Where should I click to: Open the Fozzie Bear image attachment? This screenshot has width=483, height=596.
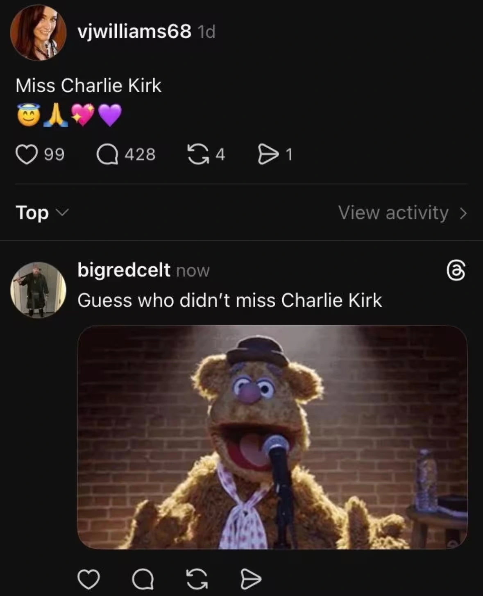(272, 437)
